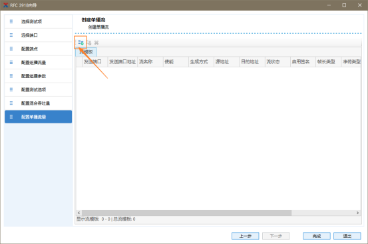
Task: Click the greyed-out delete stream X icon
Action: [96, 43]
